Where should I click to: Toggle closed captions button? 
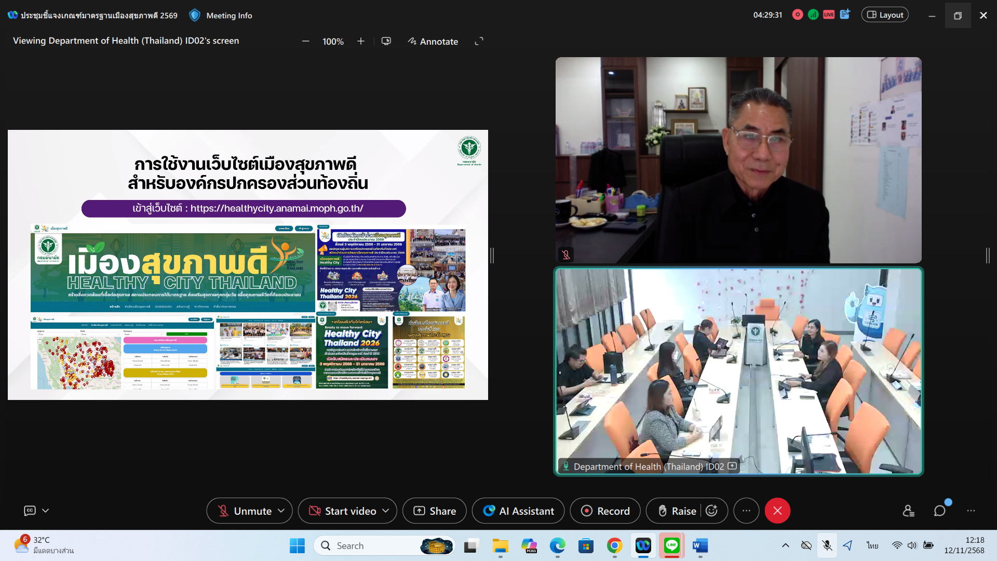[30, 511]
